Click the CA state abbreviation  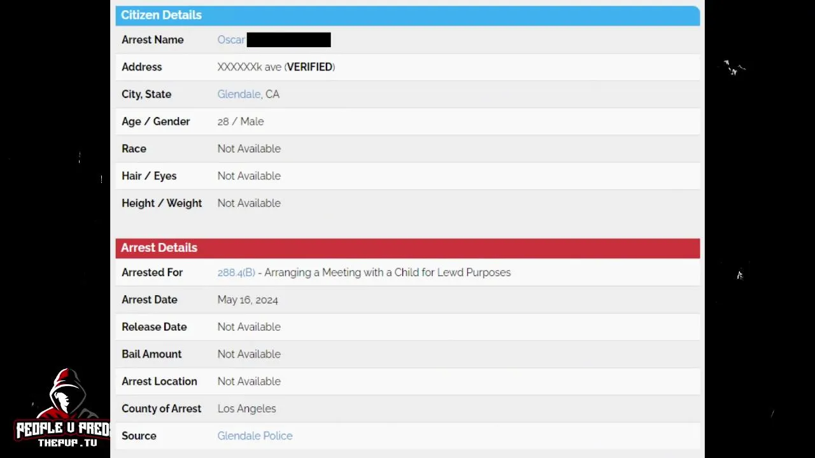(x=273, y=94)
